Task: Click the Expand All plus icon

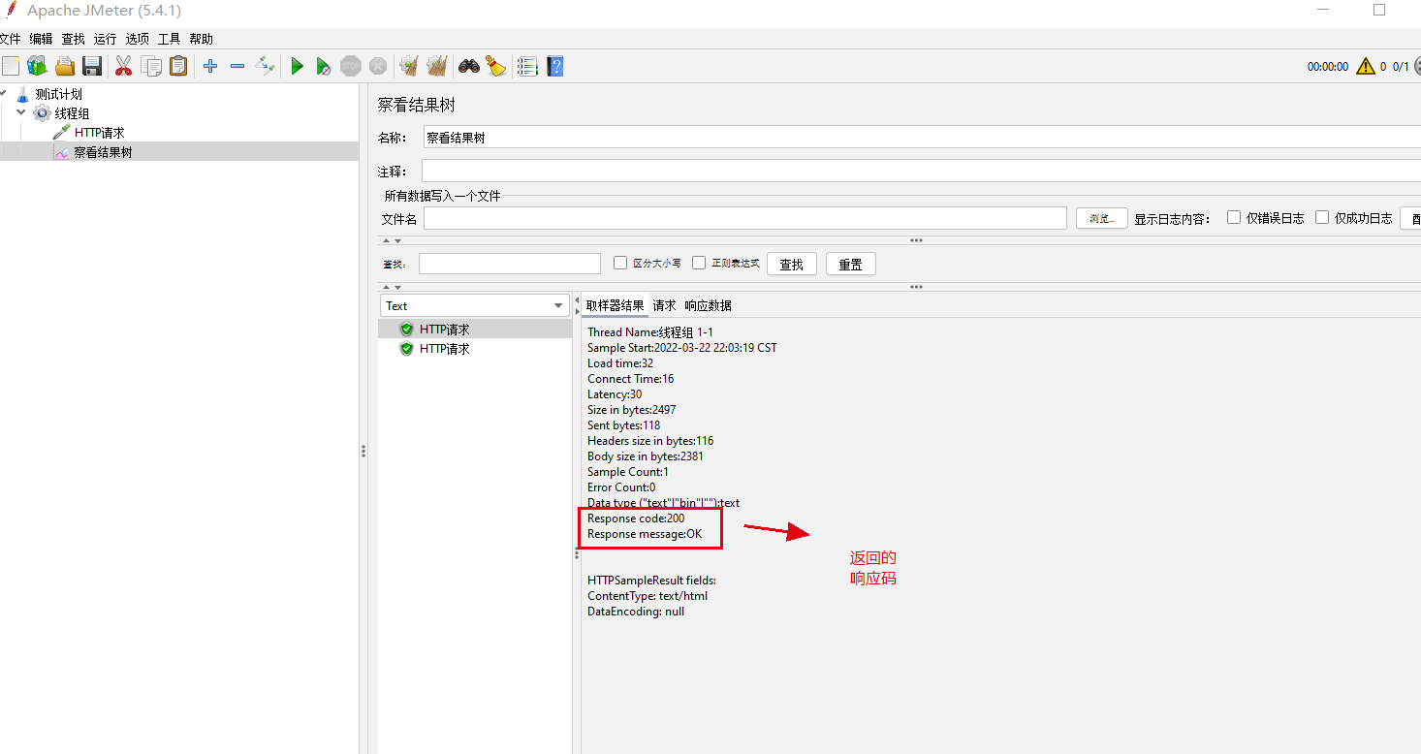Action: [210, 66]
